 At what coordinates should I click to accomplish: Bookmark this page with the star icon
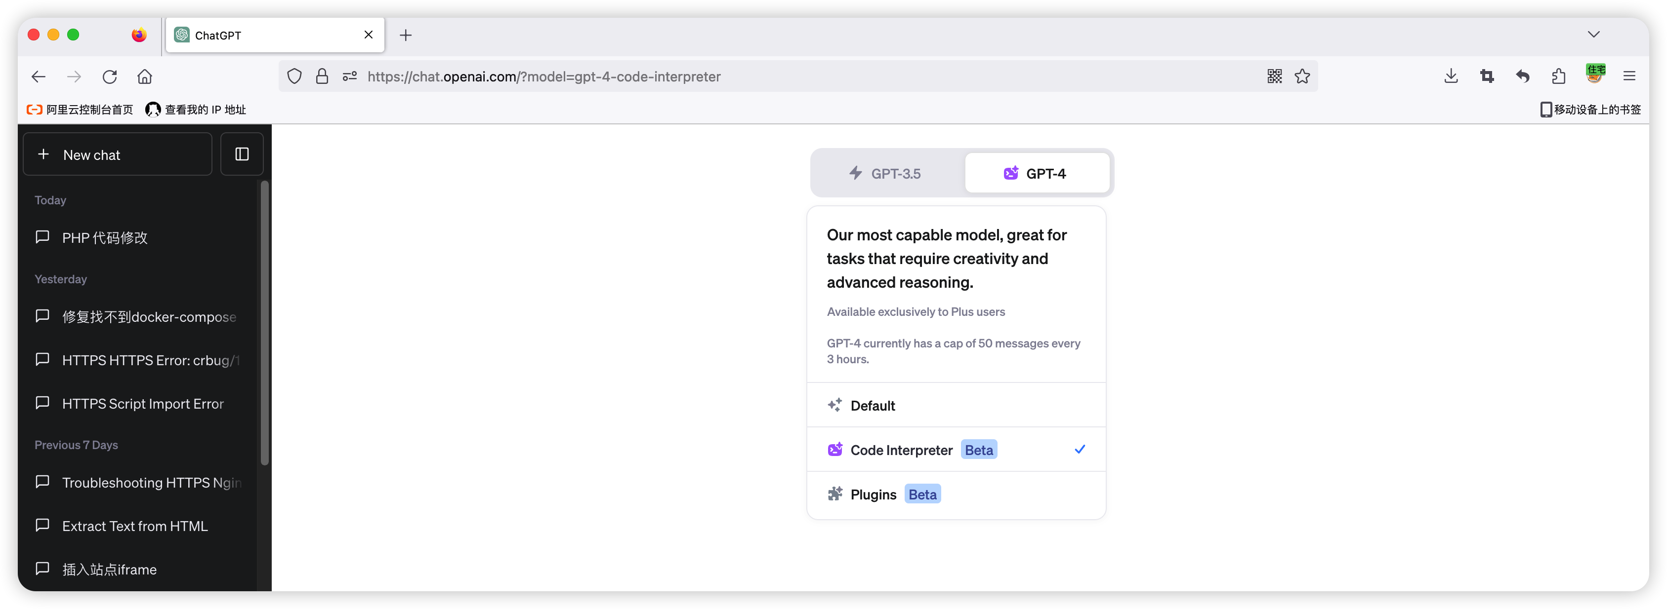coord(1302,76)
